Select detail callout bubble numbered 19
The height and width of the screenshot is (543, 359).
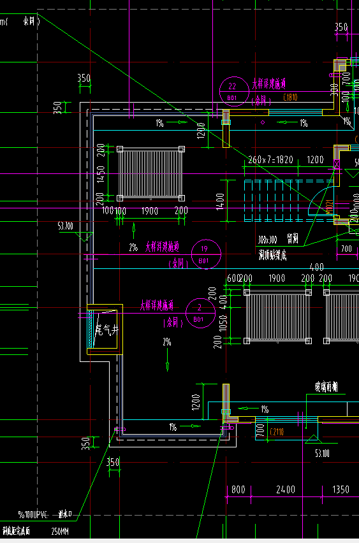pos(206,254)
